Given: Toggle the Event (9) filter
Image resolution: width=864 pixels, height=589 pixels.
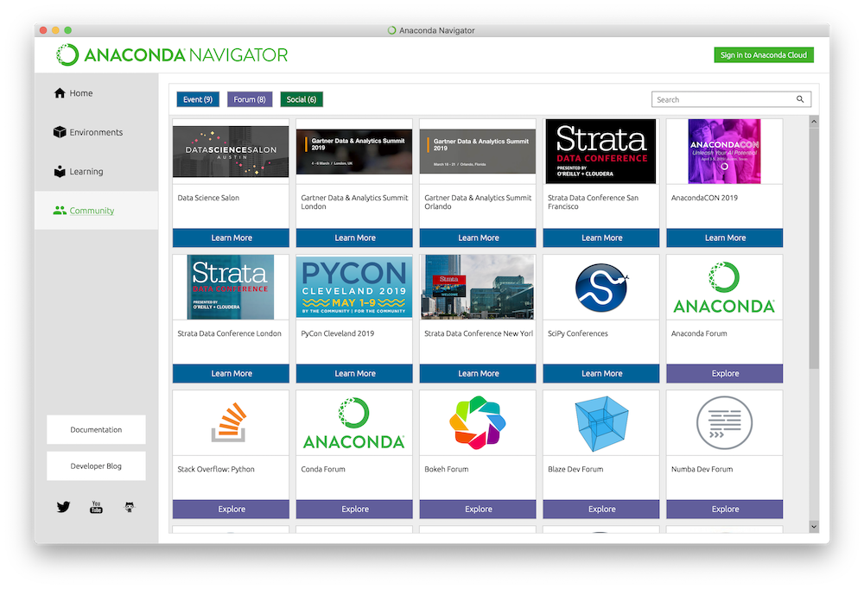Looking at the screenshot, I should coord(198,99).
